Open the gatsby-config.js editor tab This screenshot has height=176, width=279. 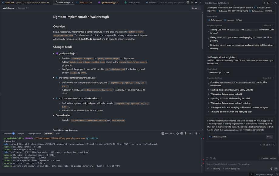[109, 2]
